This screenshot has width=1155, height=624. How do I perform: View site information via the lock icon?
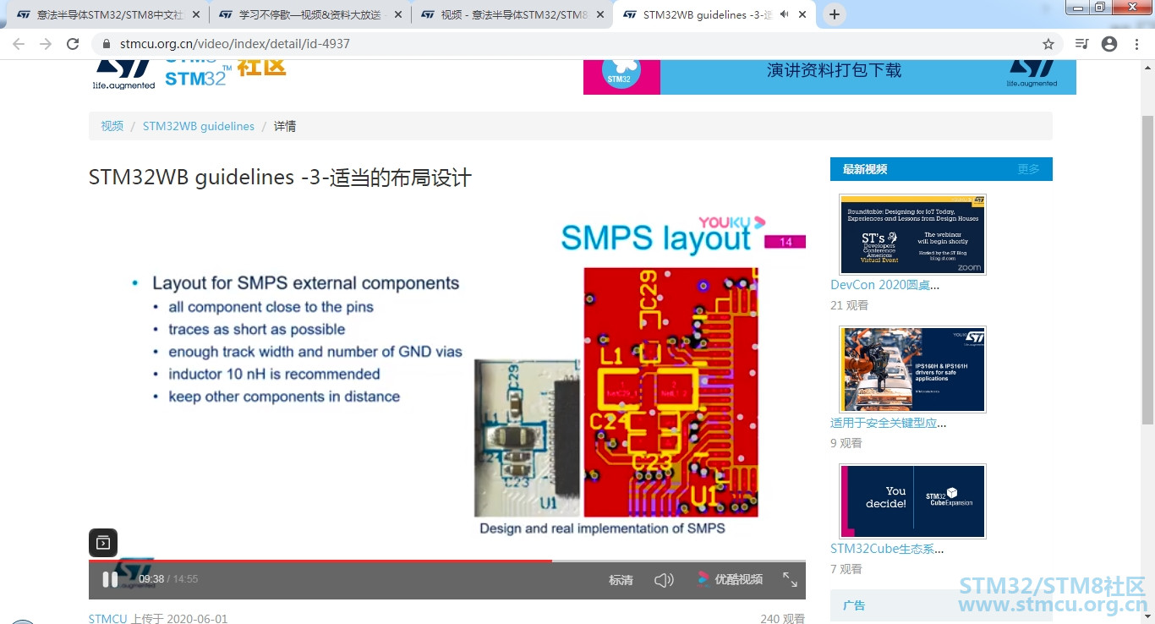(x=106, y=44)
